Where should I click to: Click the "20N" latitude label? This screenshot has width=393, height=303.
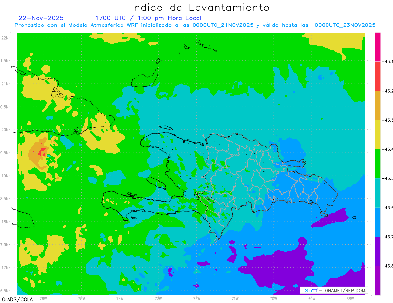coord(6,130)
